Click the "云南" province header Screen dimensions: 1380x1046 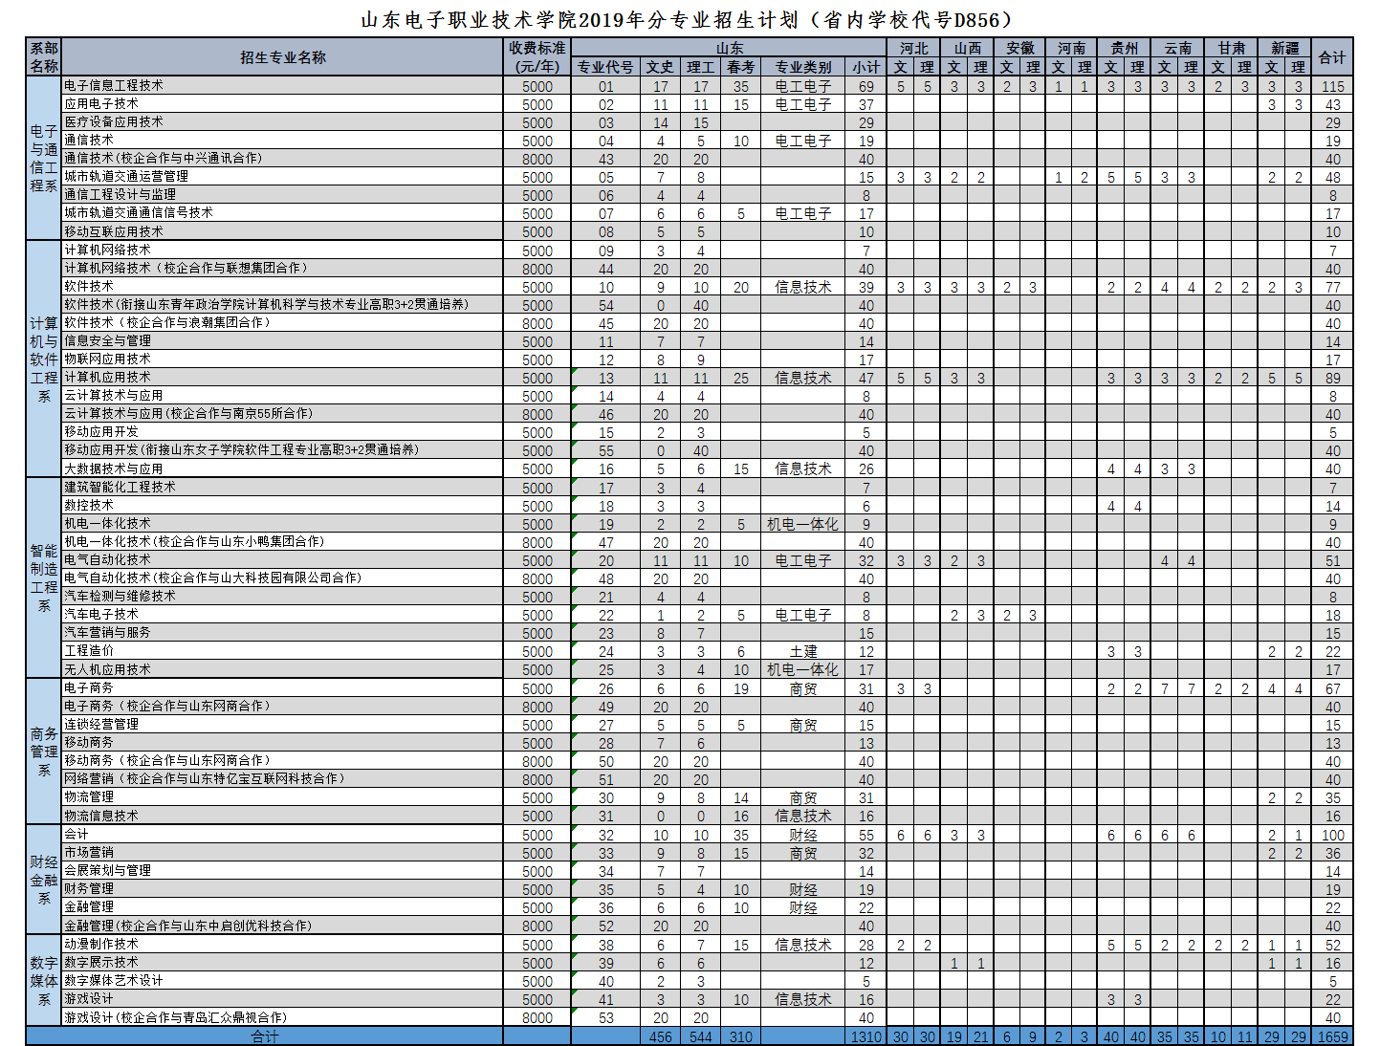[1177, 48]
